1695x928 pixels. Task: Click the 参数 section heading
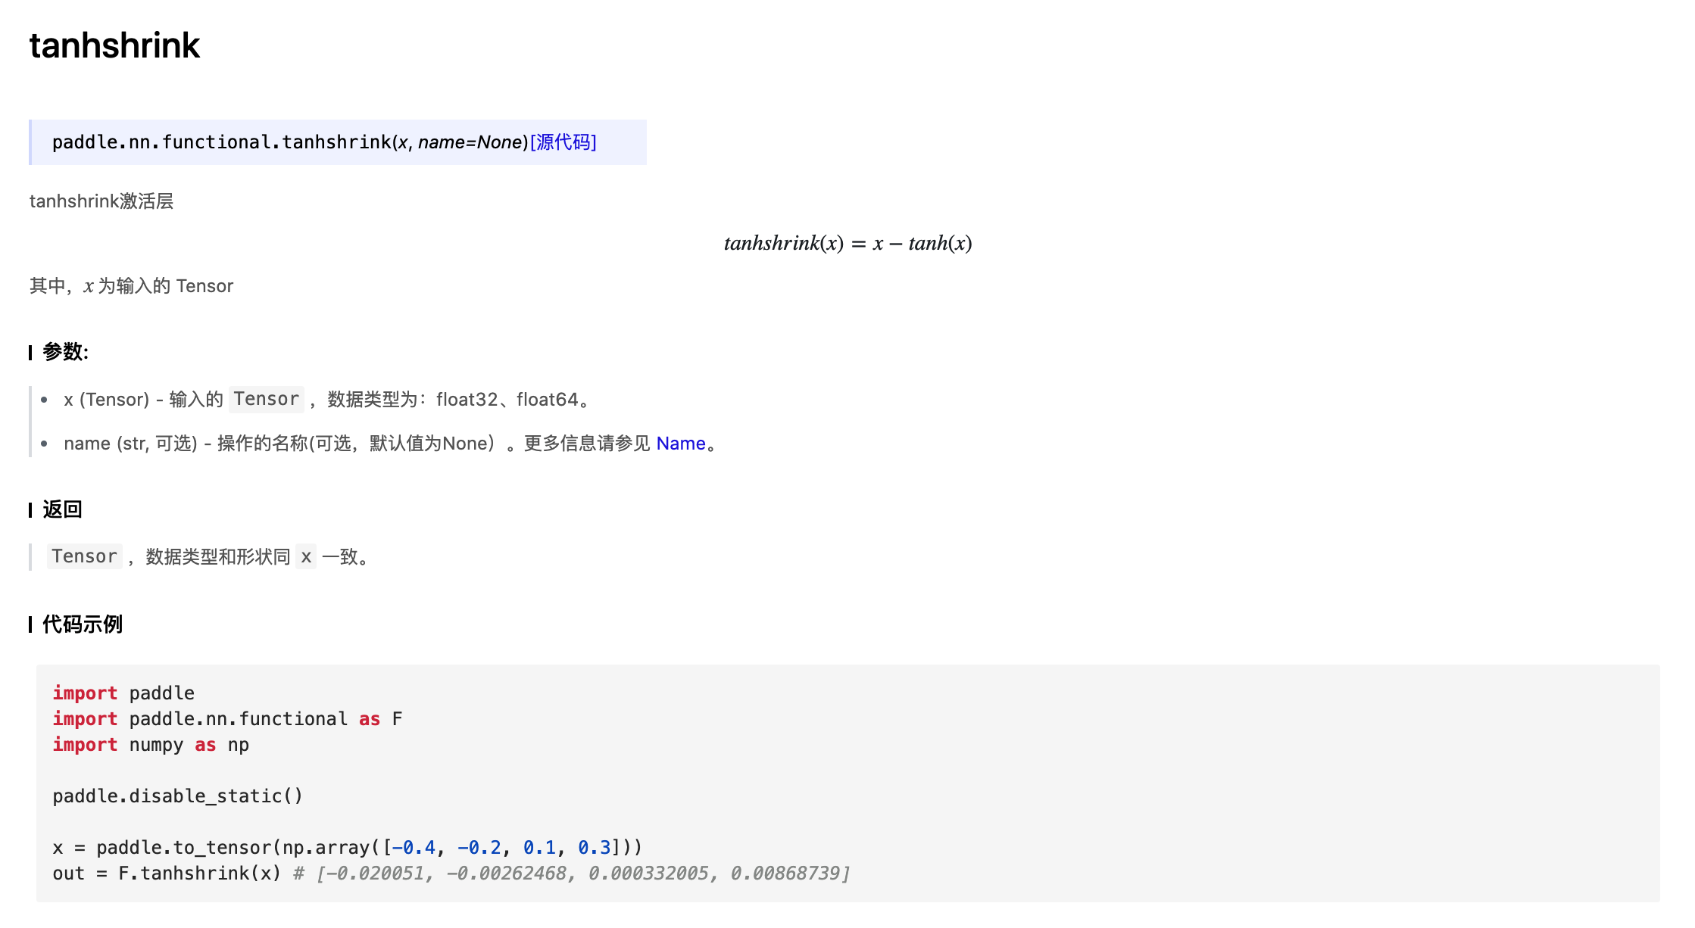click(65, 352)
